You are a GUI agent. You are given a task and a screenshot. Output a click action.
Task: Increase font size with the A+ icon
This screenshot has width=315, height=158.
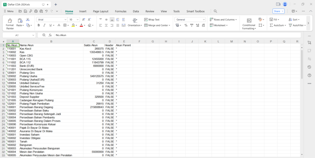click(x=84, y=19)
